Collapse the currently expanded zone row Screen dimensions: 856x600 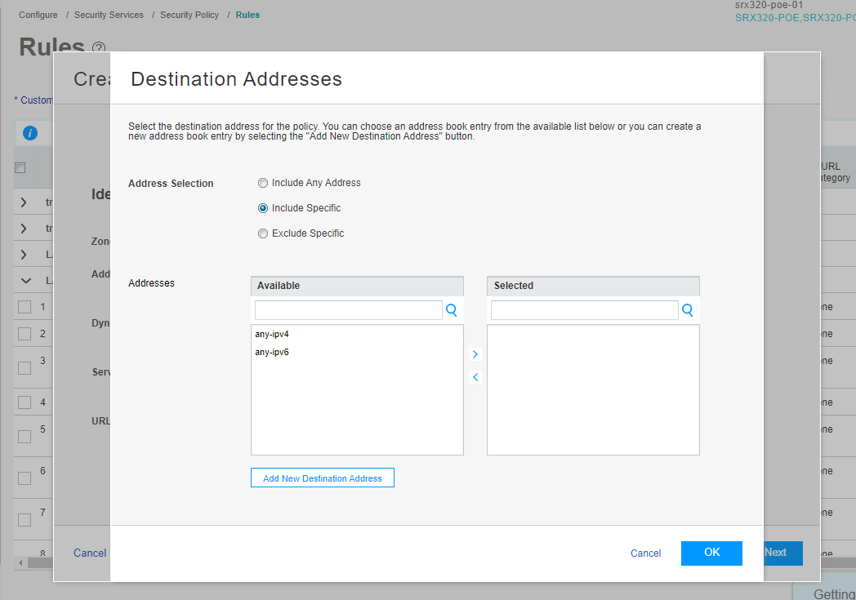(25, 280)
